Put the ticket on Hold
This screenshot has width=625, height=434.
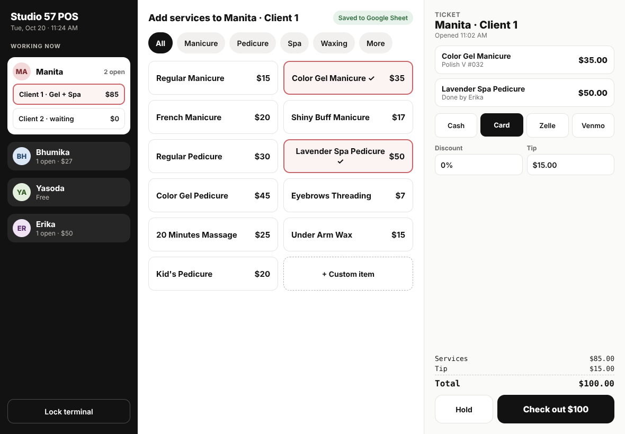463,409
